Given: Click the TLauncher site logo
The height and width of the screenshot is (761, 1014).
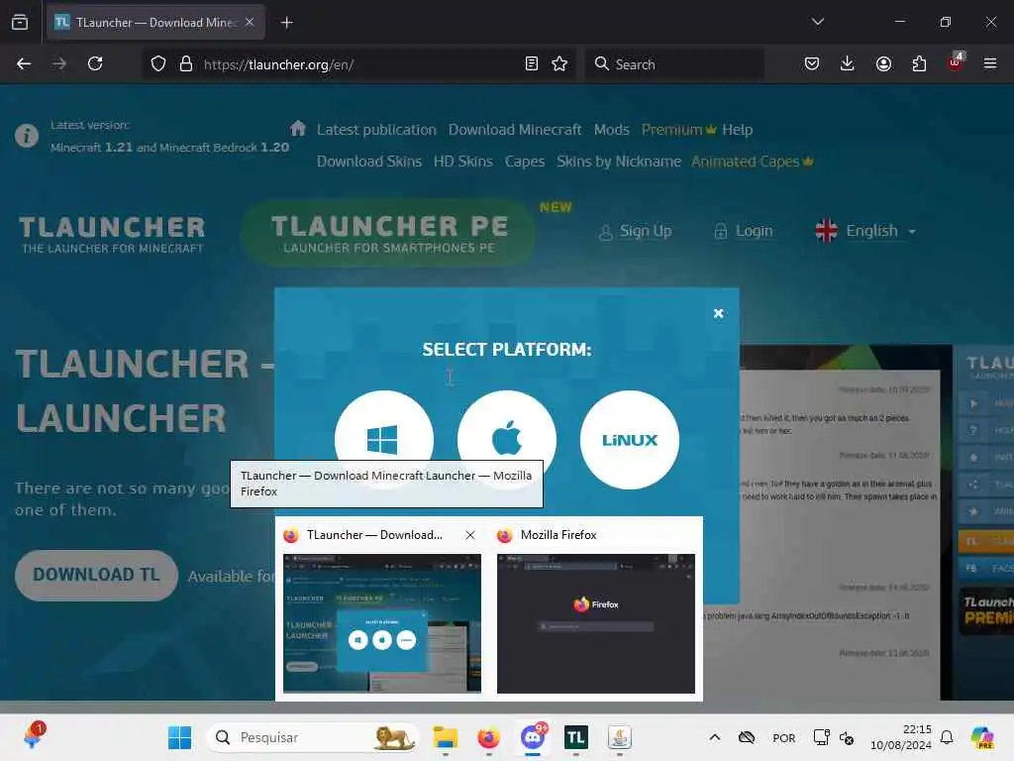Looking at the screenshot, I should pos(112,234).
